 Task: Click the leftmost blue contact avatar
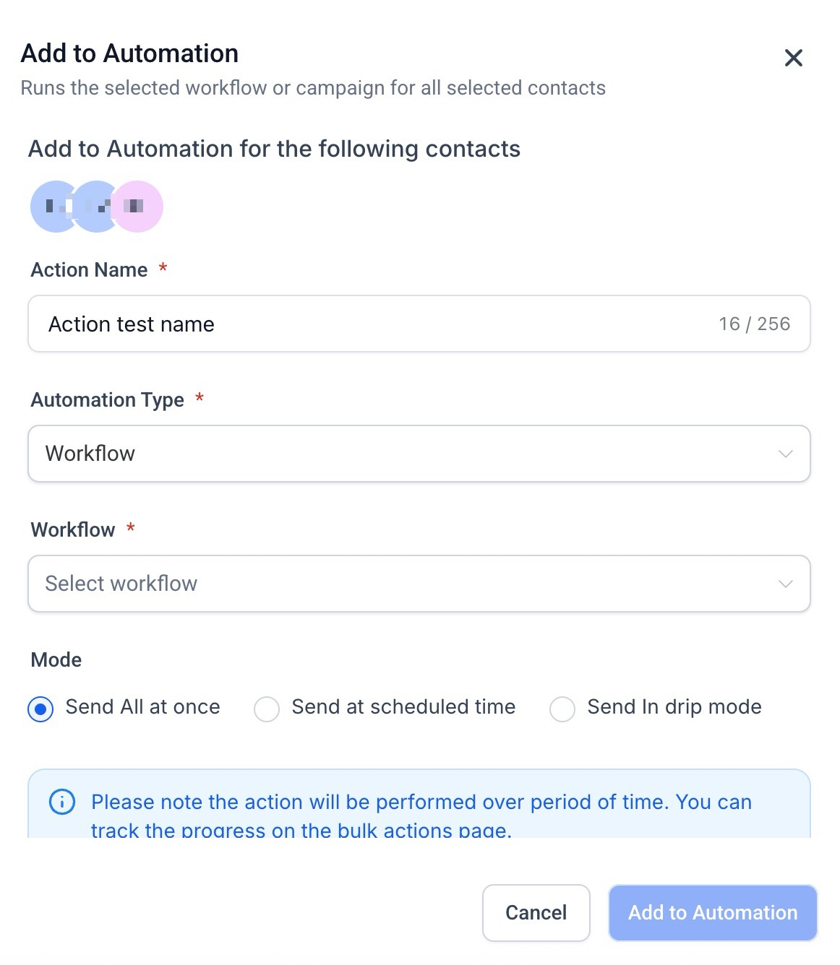coord(51,207)
